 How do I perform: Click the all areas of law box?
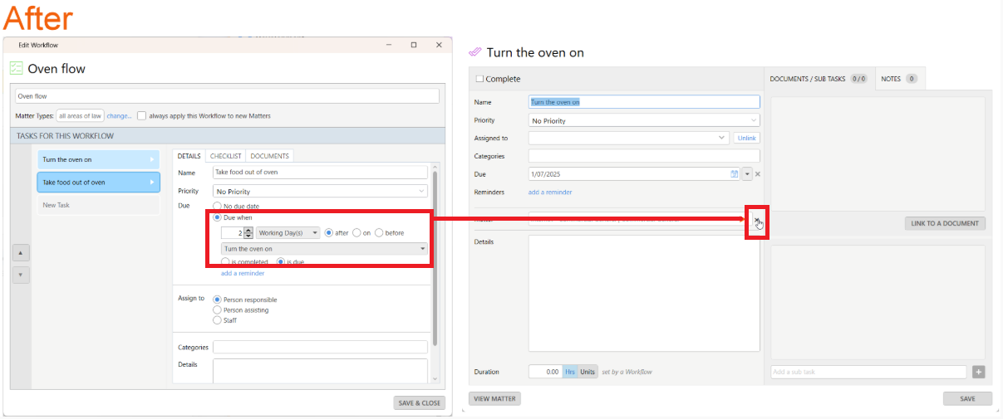tap(80, 115)
